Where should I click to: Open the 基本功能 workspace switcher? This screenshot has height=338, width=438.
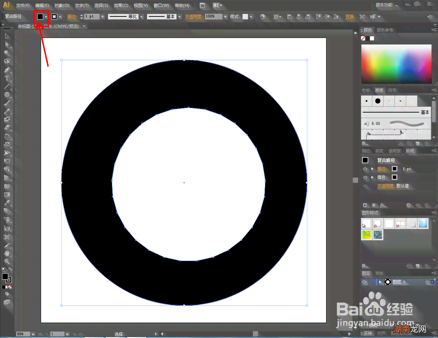[387, 5]
